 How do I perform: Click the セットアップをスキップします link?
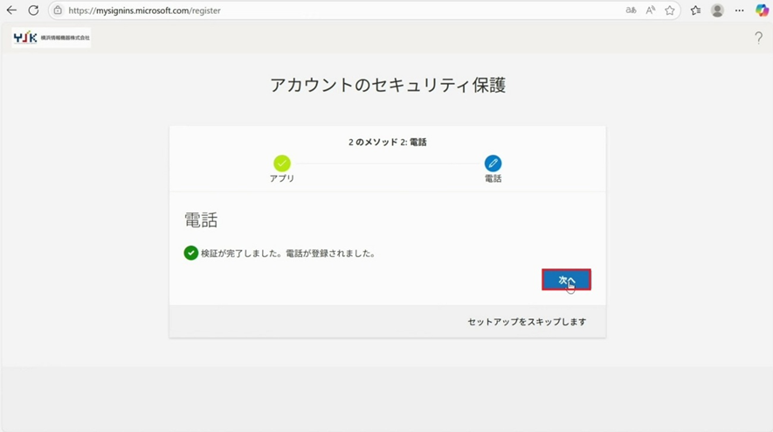527,322
